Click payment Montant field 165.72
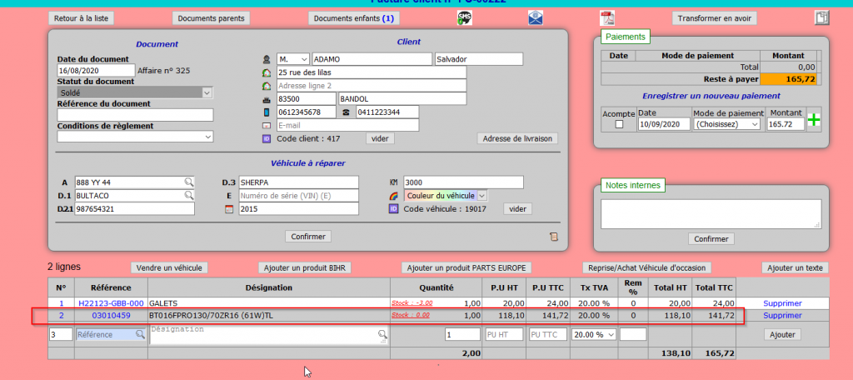853x380 pixels. pyautogui.click(x=785, y=125)
